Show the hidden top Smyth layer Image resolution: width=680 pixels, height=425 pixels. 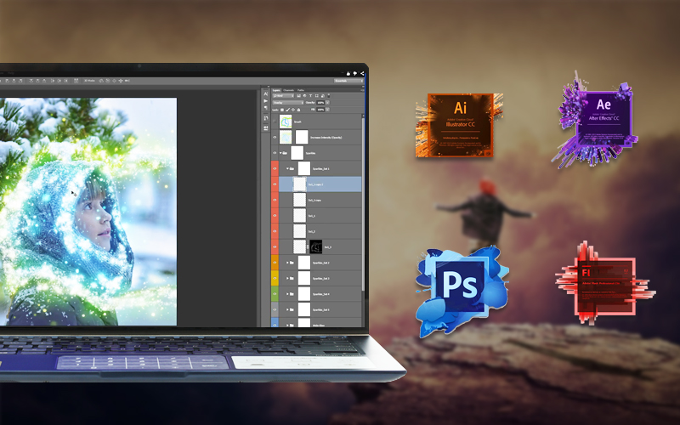click(x=275, y=122)
